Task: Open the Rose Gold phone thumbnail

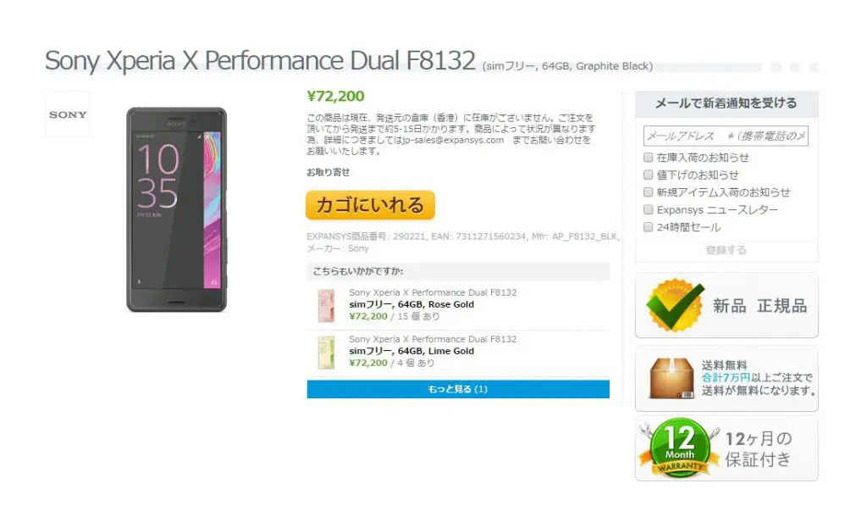Action: [326, 306]
